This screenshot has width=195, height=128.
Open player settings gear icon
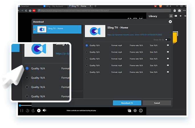point(135,111)
